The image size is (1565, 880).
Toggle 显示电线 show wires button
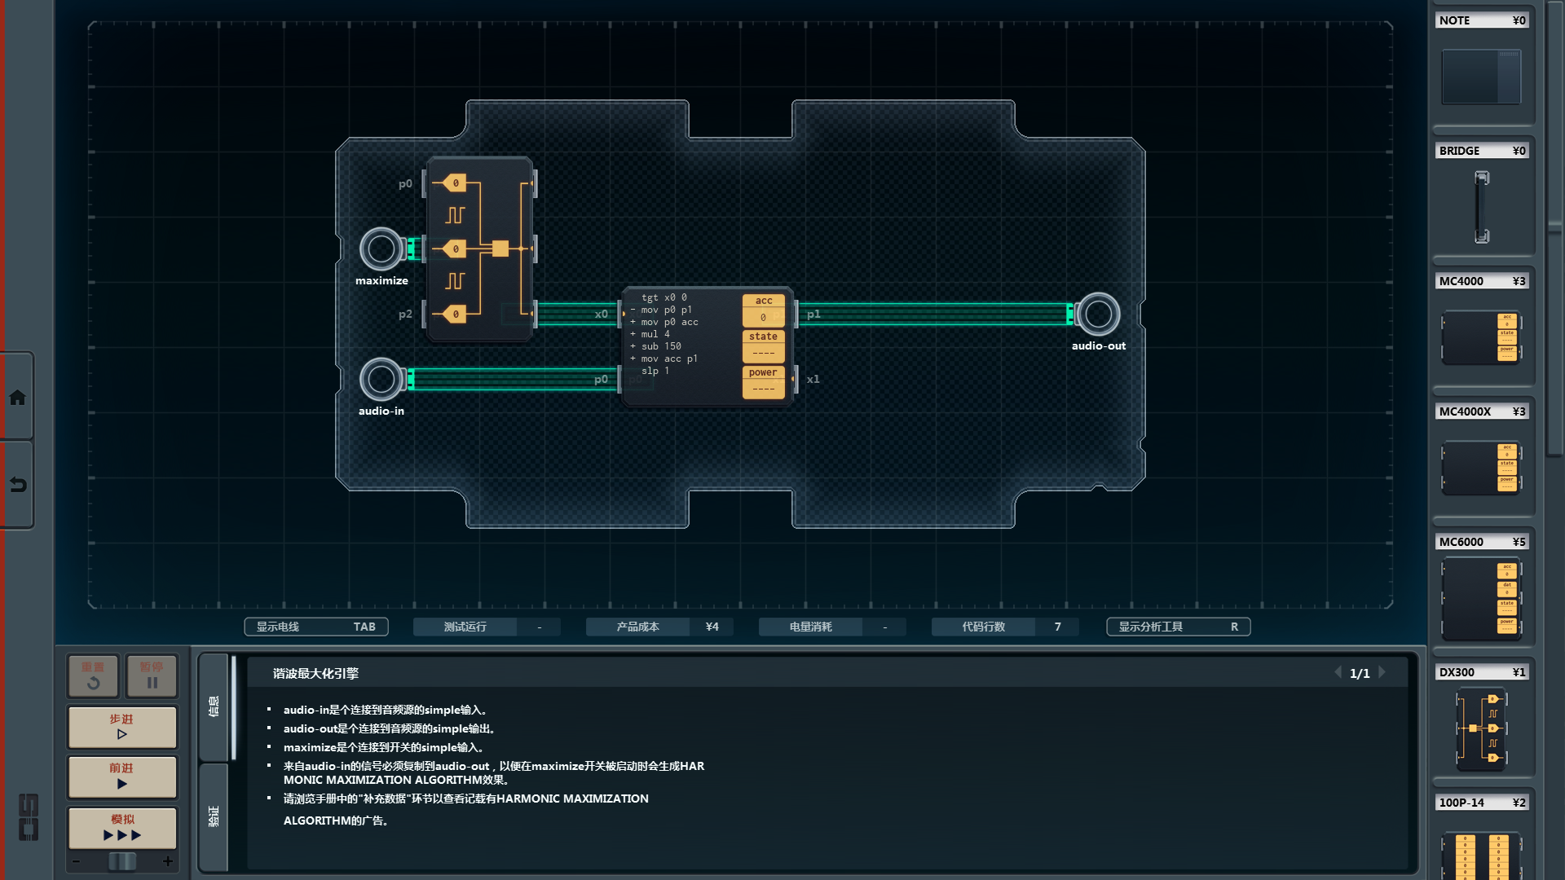316,627
